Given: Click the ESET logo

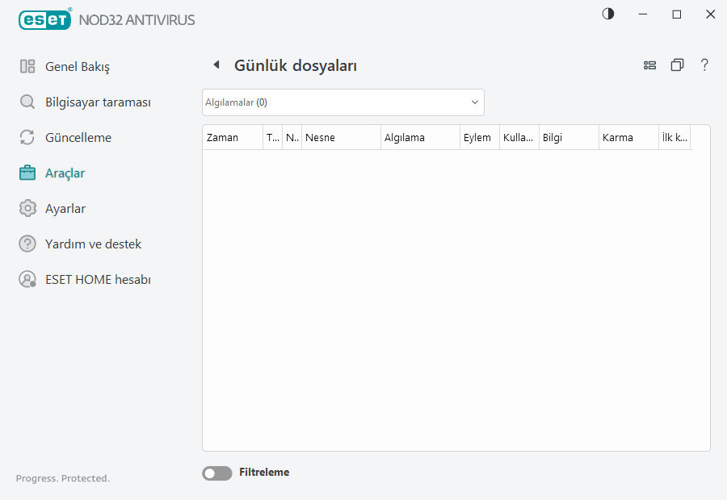Looking at the screenshot, I should 44,19.
